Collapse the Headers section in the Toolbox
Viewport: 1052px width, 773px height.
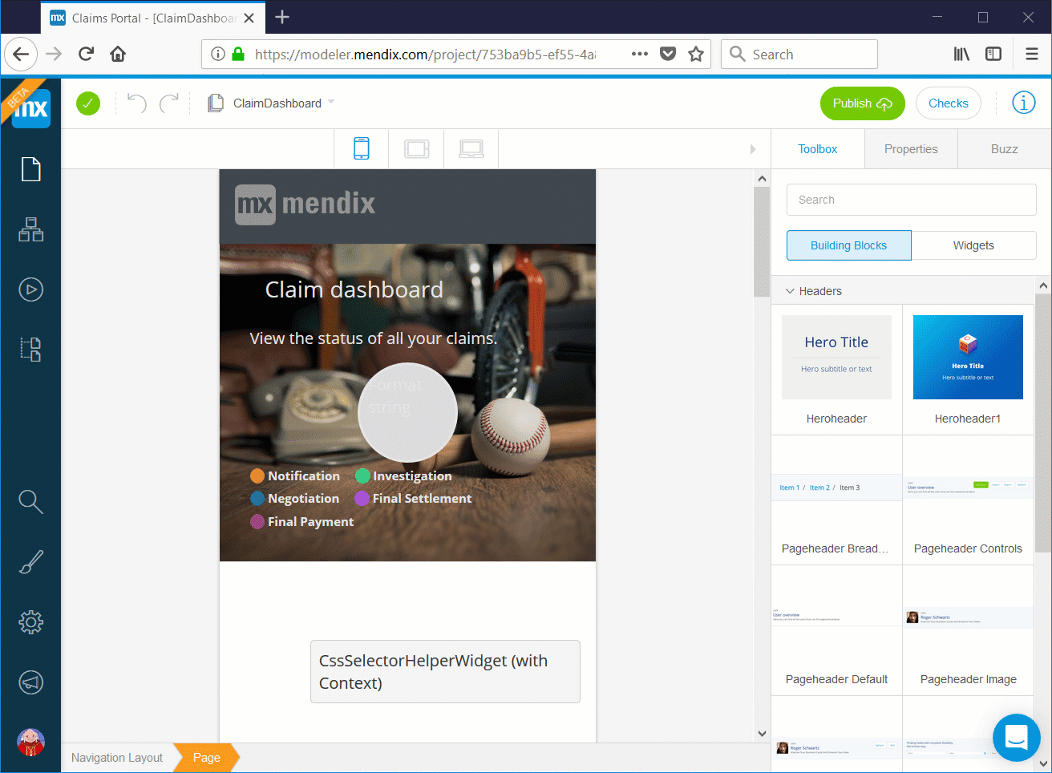point(790,291)
